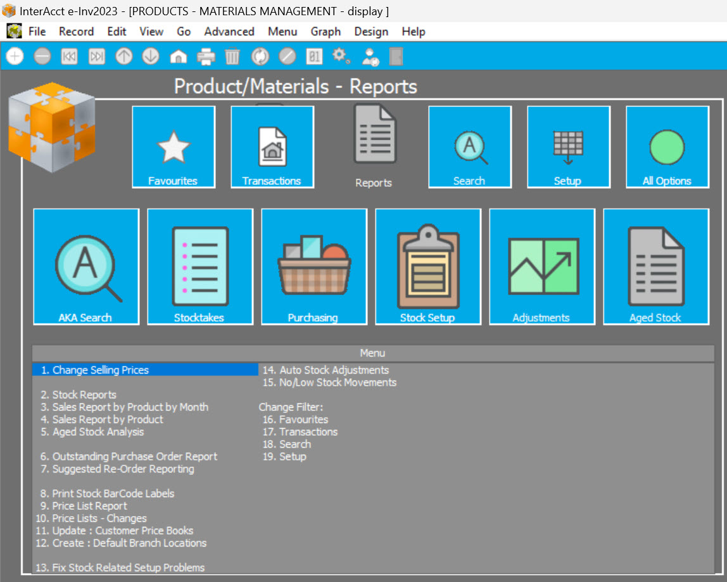
Task: Open the top-row Setup grid tile
Action: (x=569, y=147)
